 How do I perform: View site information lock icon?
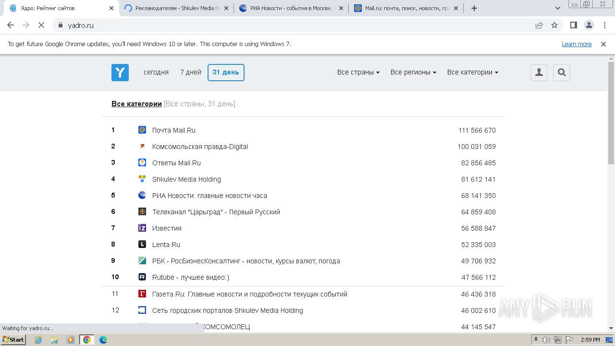coord(60,25)
